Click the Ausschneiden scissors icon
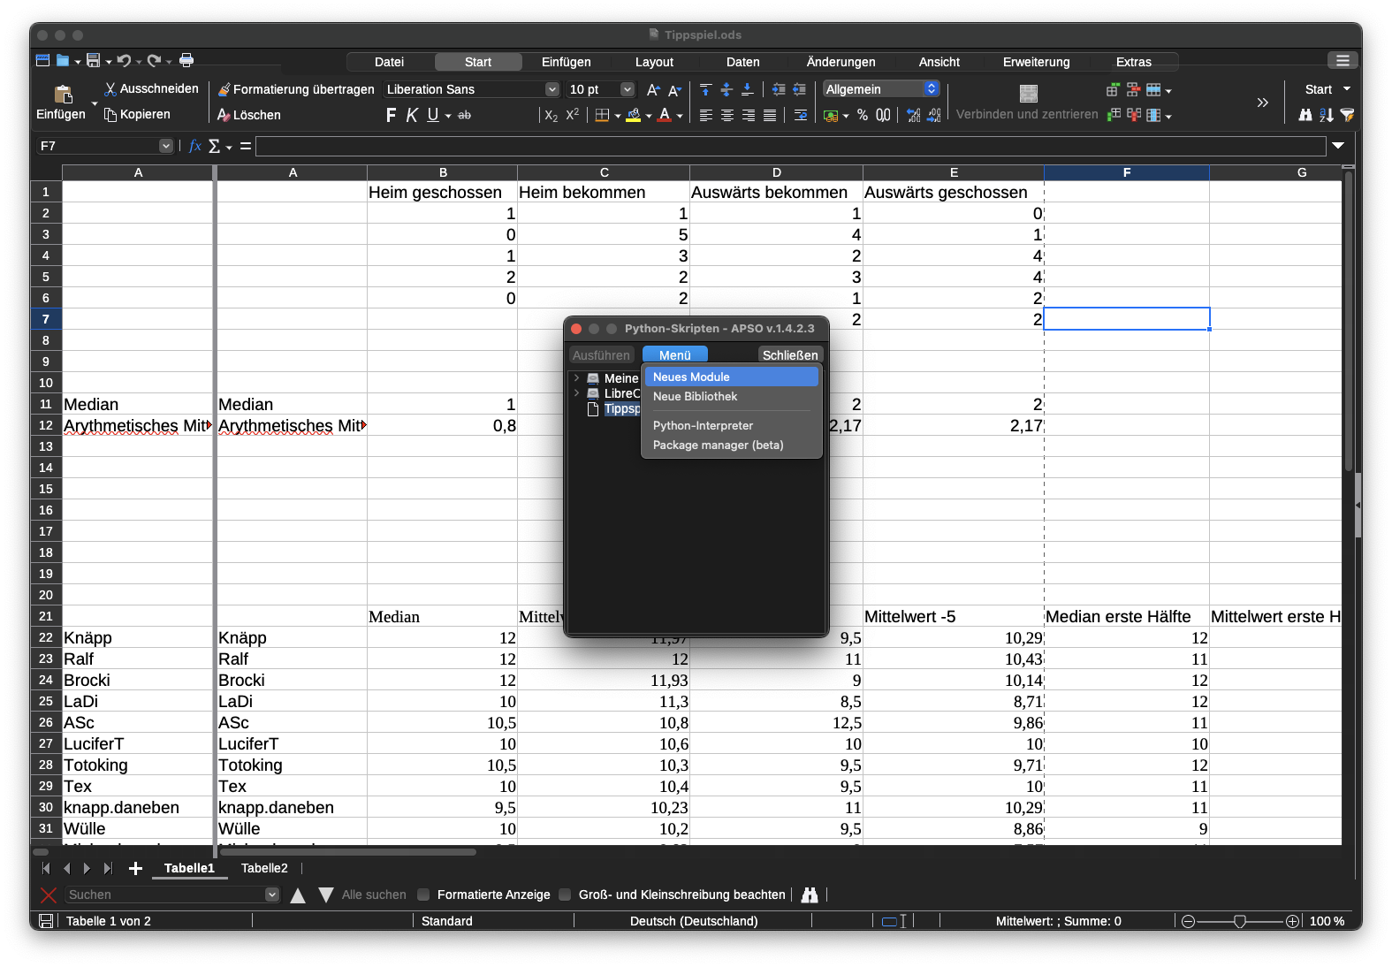The height and width of the screenshot is (967, 1392). [110, 89]
